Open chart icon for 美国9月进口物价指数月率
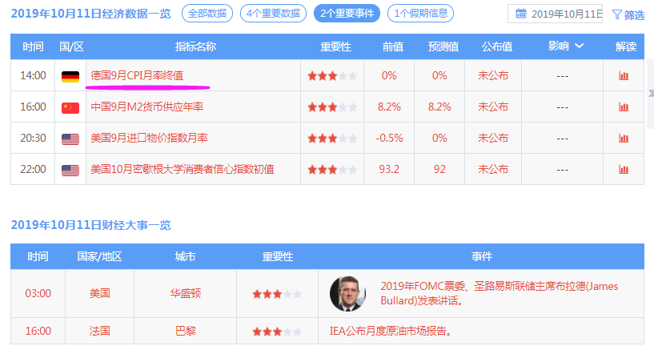654x346 pixels. (624, 138)
